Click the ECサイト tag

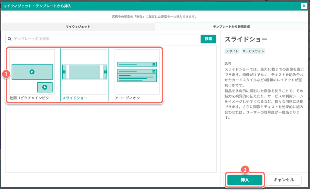pyautogui.click(x=232, y=51)
